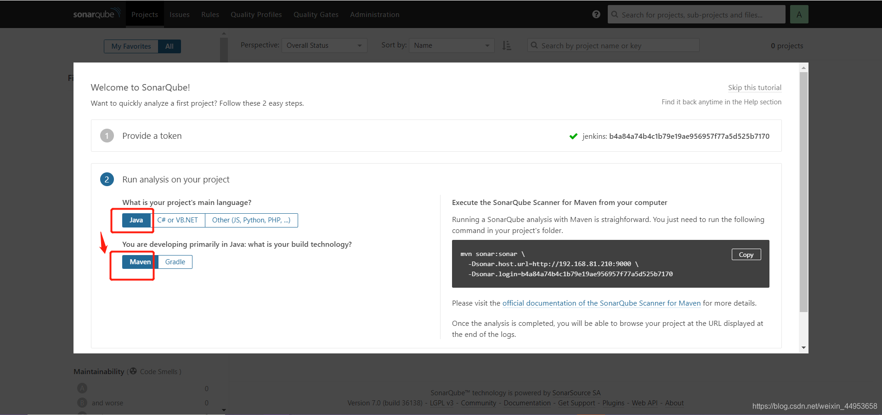Open the Web API footer link
Image resolution: width=882 pixels, height=415 pixels.
(645, 403)
